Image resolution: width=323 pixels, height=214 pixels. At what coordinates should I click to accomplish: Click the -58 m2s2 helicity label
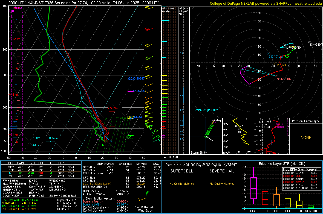tap(52, 138)
